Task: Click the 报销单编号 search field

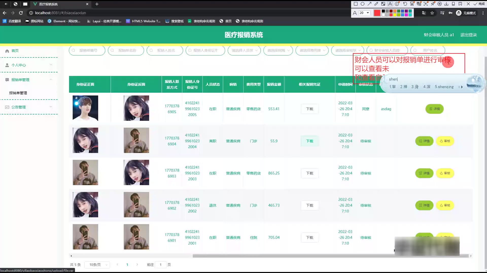Action: [88, 50]
